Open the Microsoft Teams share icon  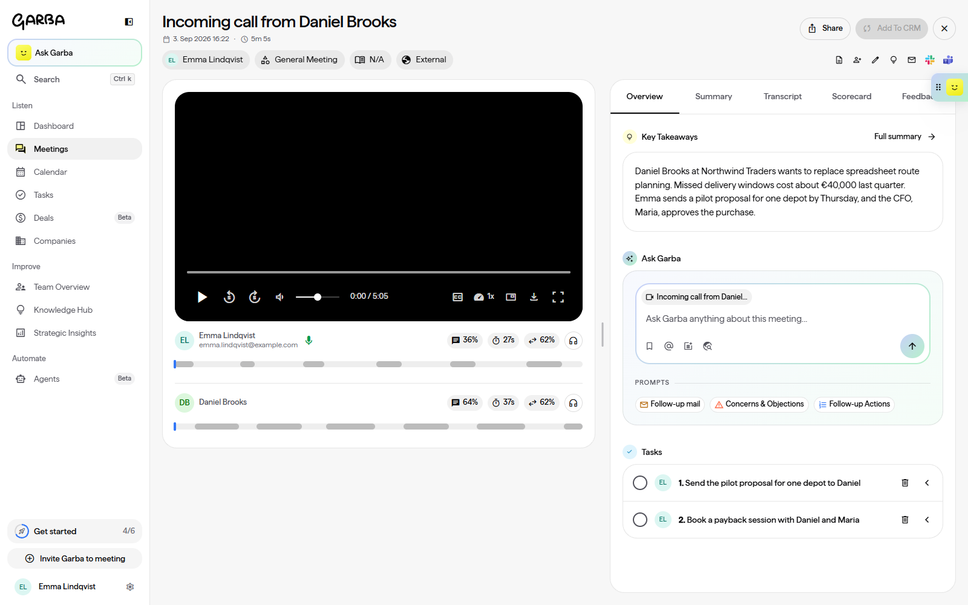948,60
